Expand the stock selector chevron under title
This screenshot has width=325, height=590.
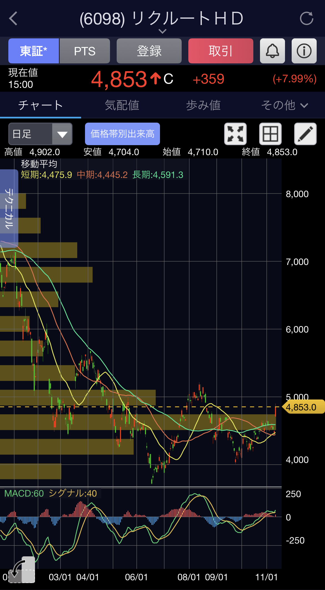coord(162,31)
